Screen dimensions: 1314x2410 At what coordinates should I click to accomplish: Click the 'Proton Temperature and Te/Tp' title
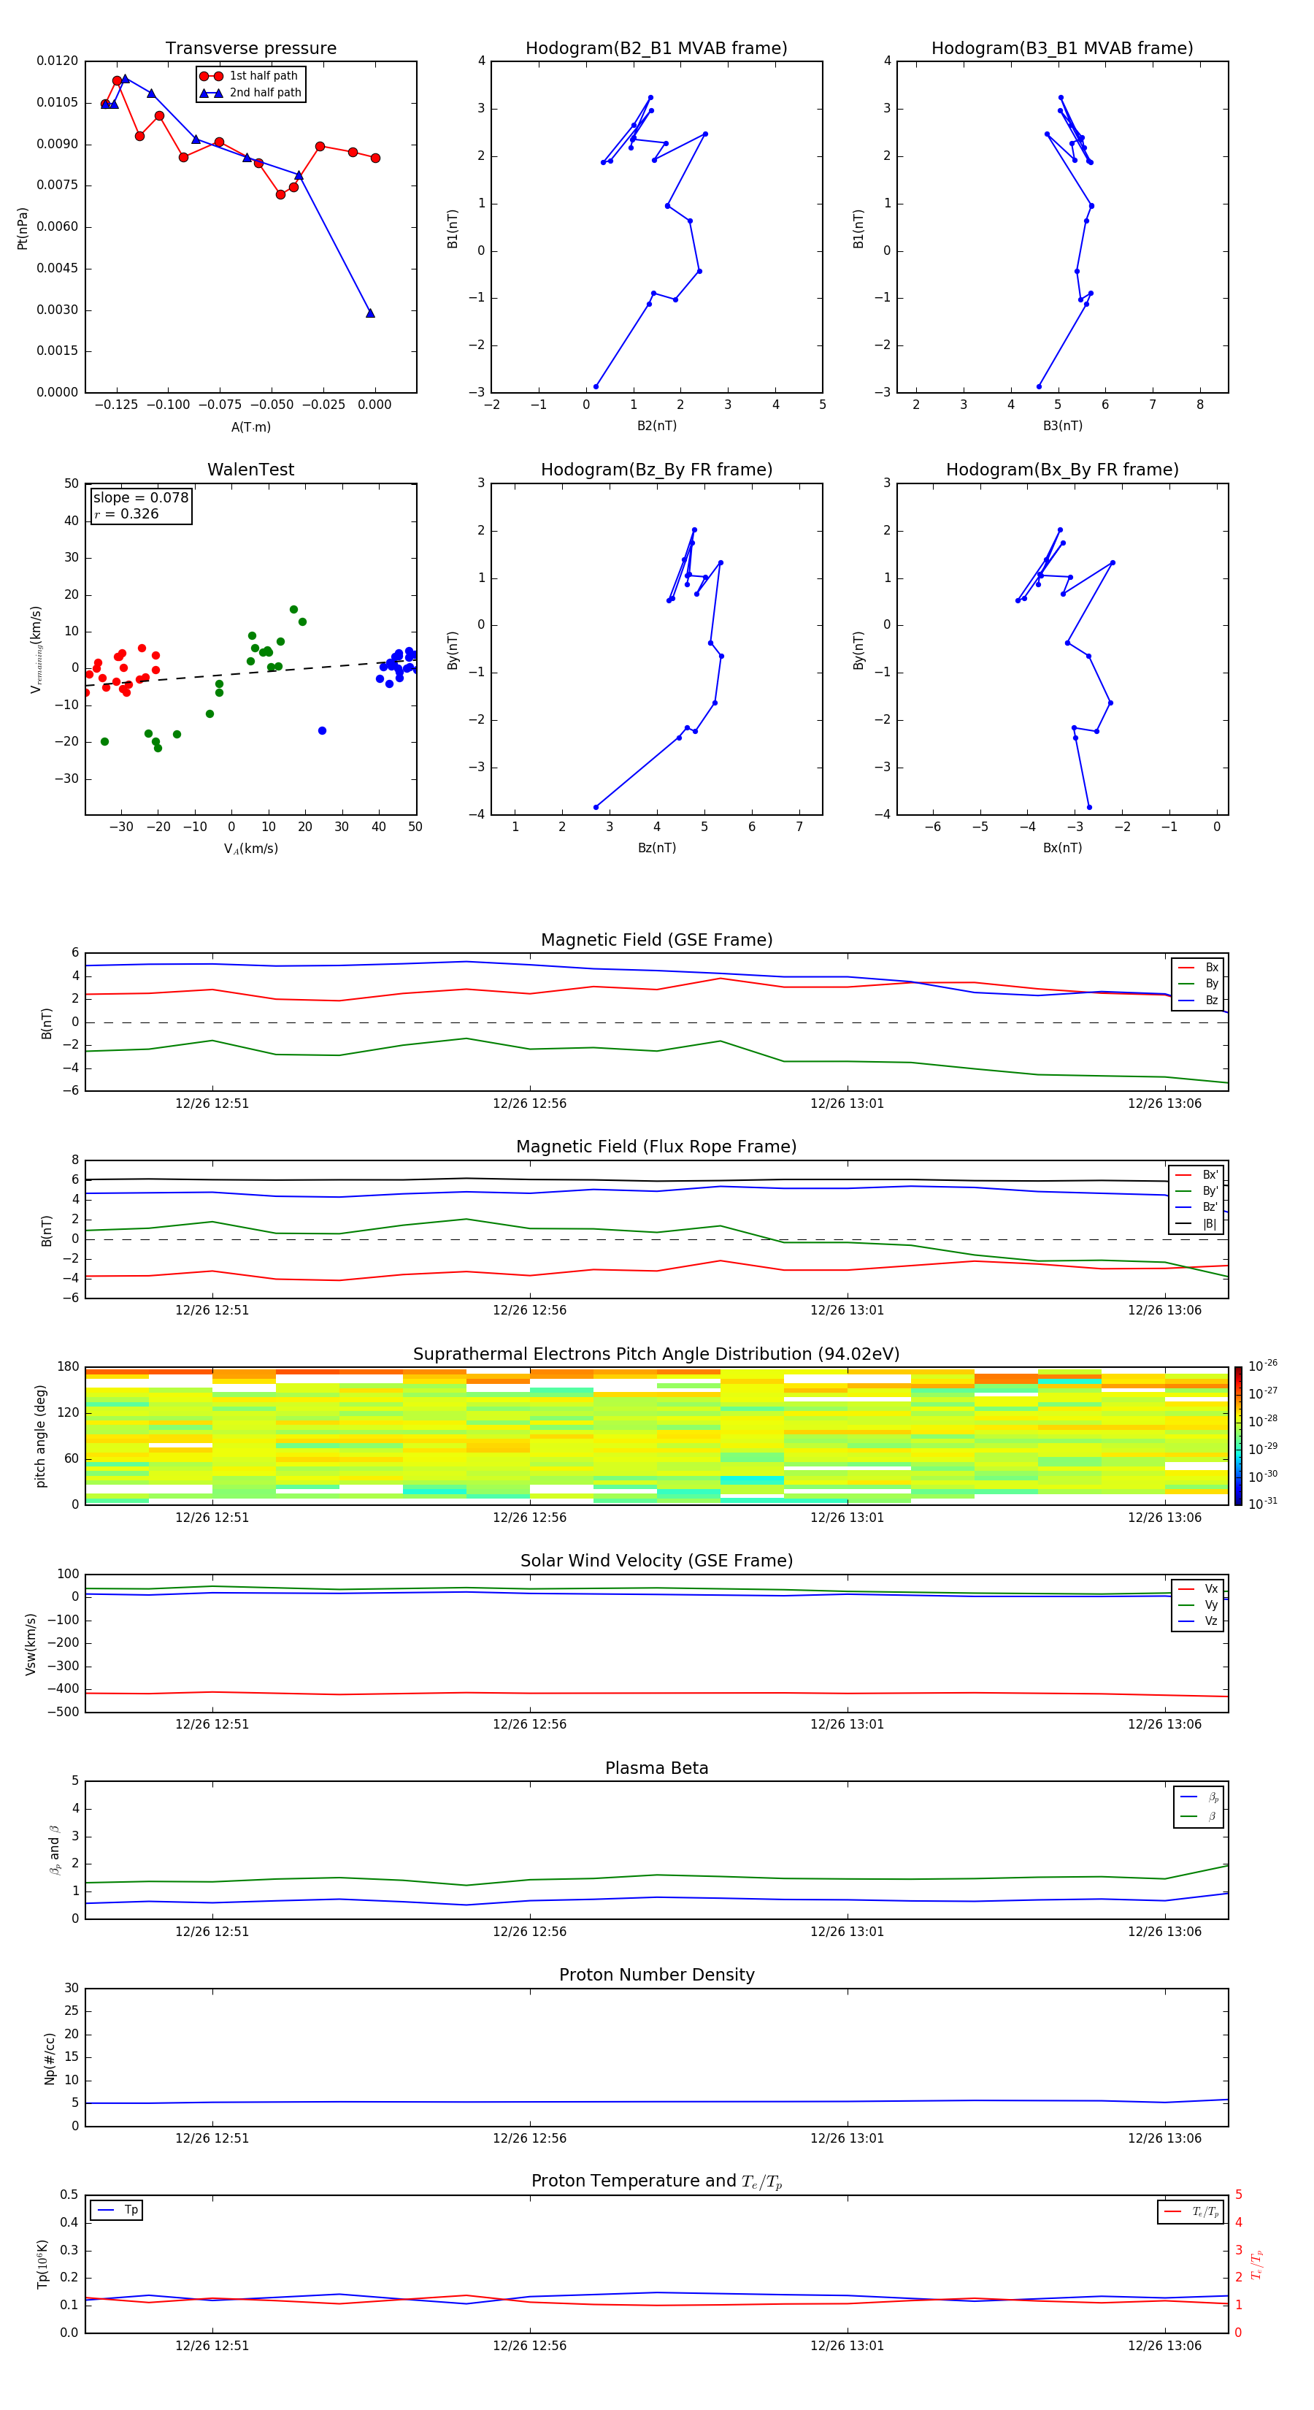656,2181
